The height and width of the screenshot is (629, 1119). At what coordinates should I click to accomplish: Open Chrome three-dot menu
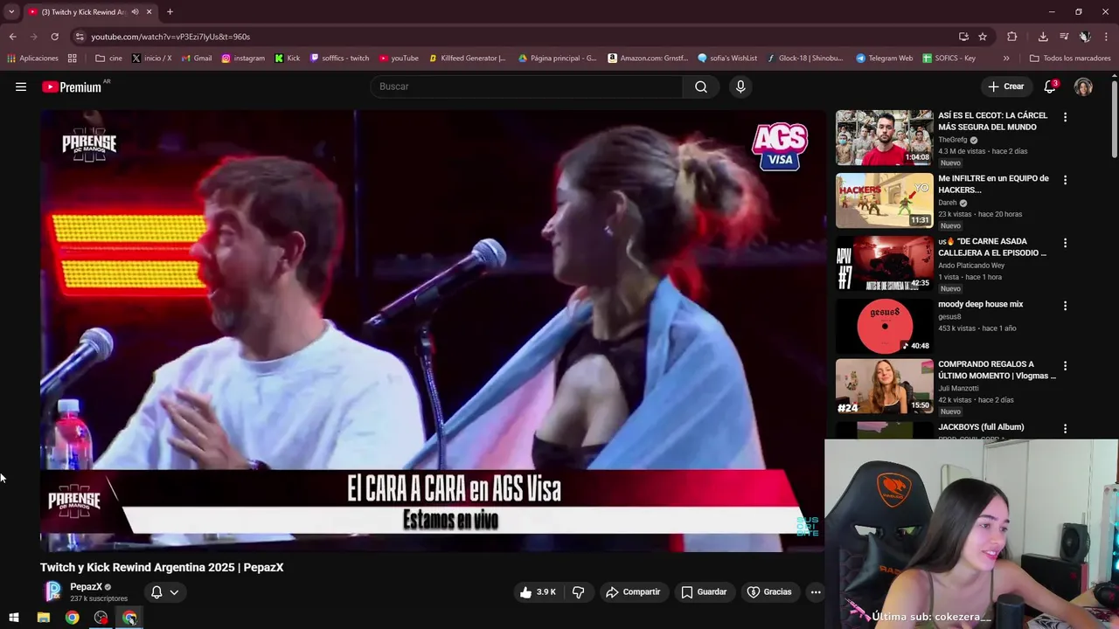[x=1107, y=37]
